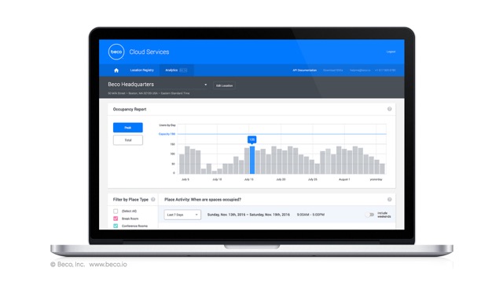The image size is (503, 282).
Task: Open the Place Activity help icon
Action: (390, 200)
